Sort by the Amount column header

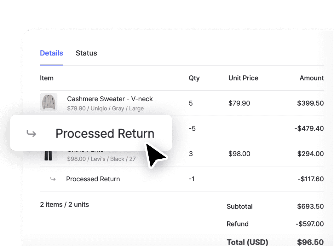tap(312, 78)
